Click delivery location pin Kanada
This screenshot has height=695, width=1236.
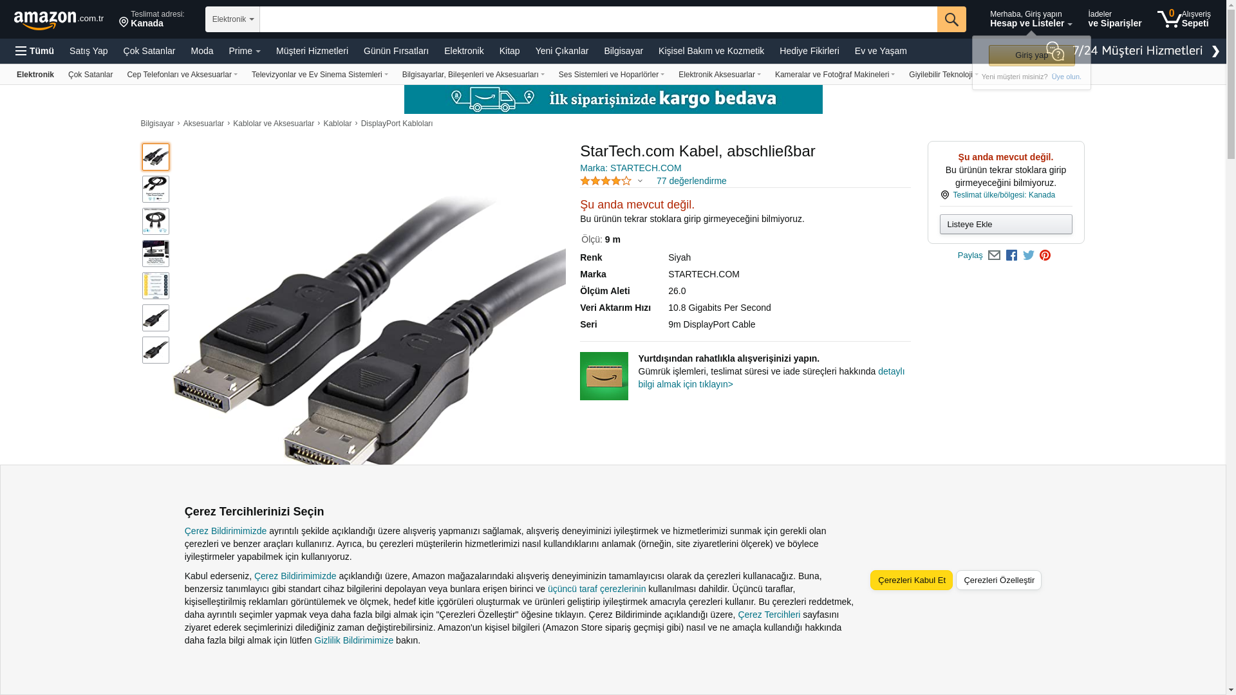click(x=152, y=19)
